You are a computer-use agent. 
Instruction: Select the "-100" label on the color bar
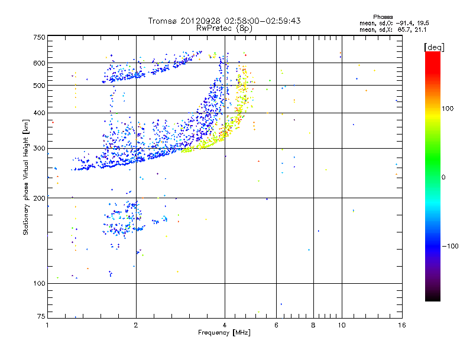point(450,246)
